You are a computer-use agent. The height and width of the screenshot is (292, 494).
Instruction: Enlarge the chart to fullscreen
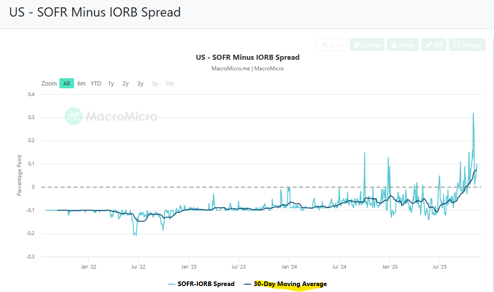(467, 45)
